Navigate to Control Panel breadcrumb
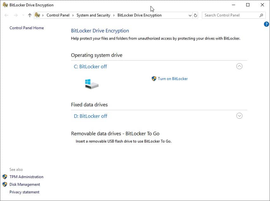Viewport: 270px width, 201px height. pos(58,15)
